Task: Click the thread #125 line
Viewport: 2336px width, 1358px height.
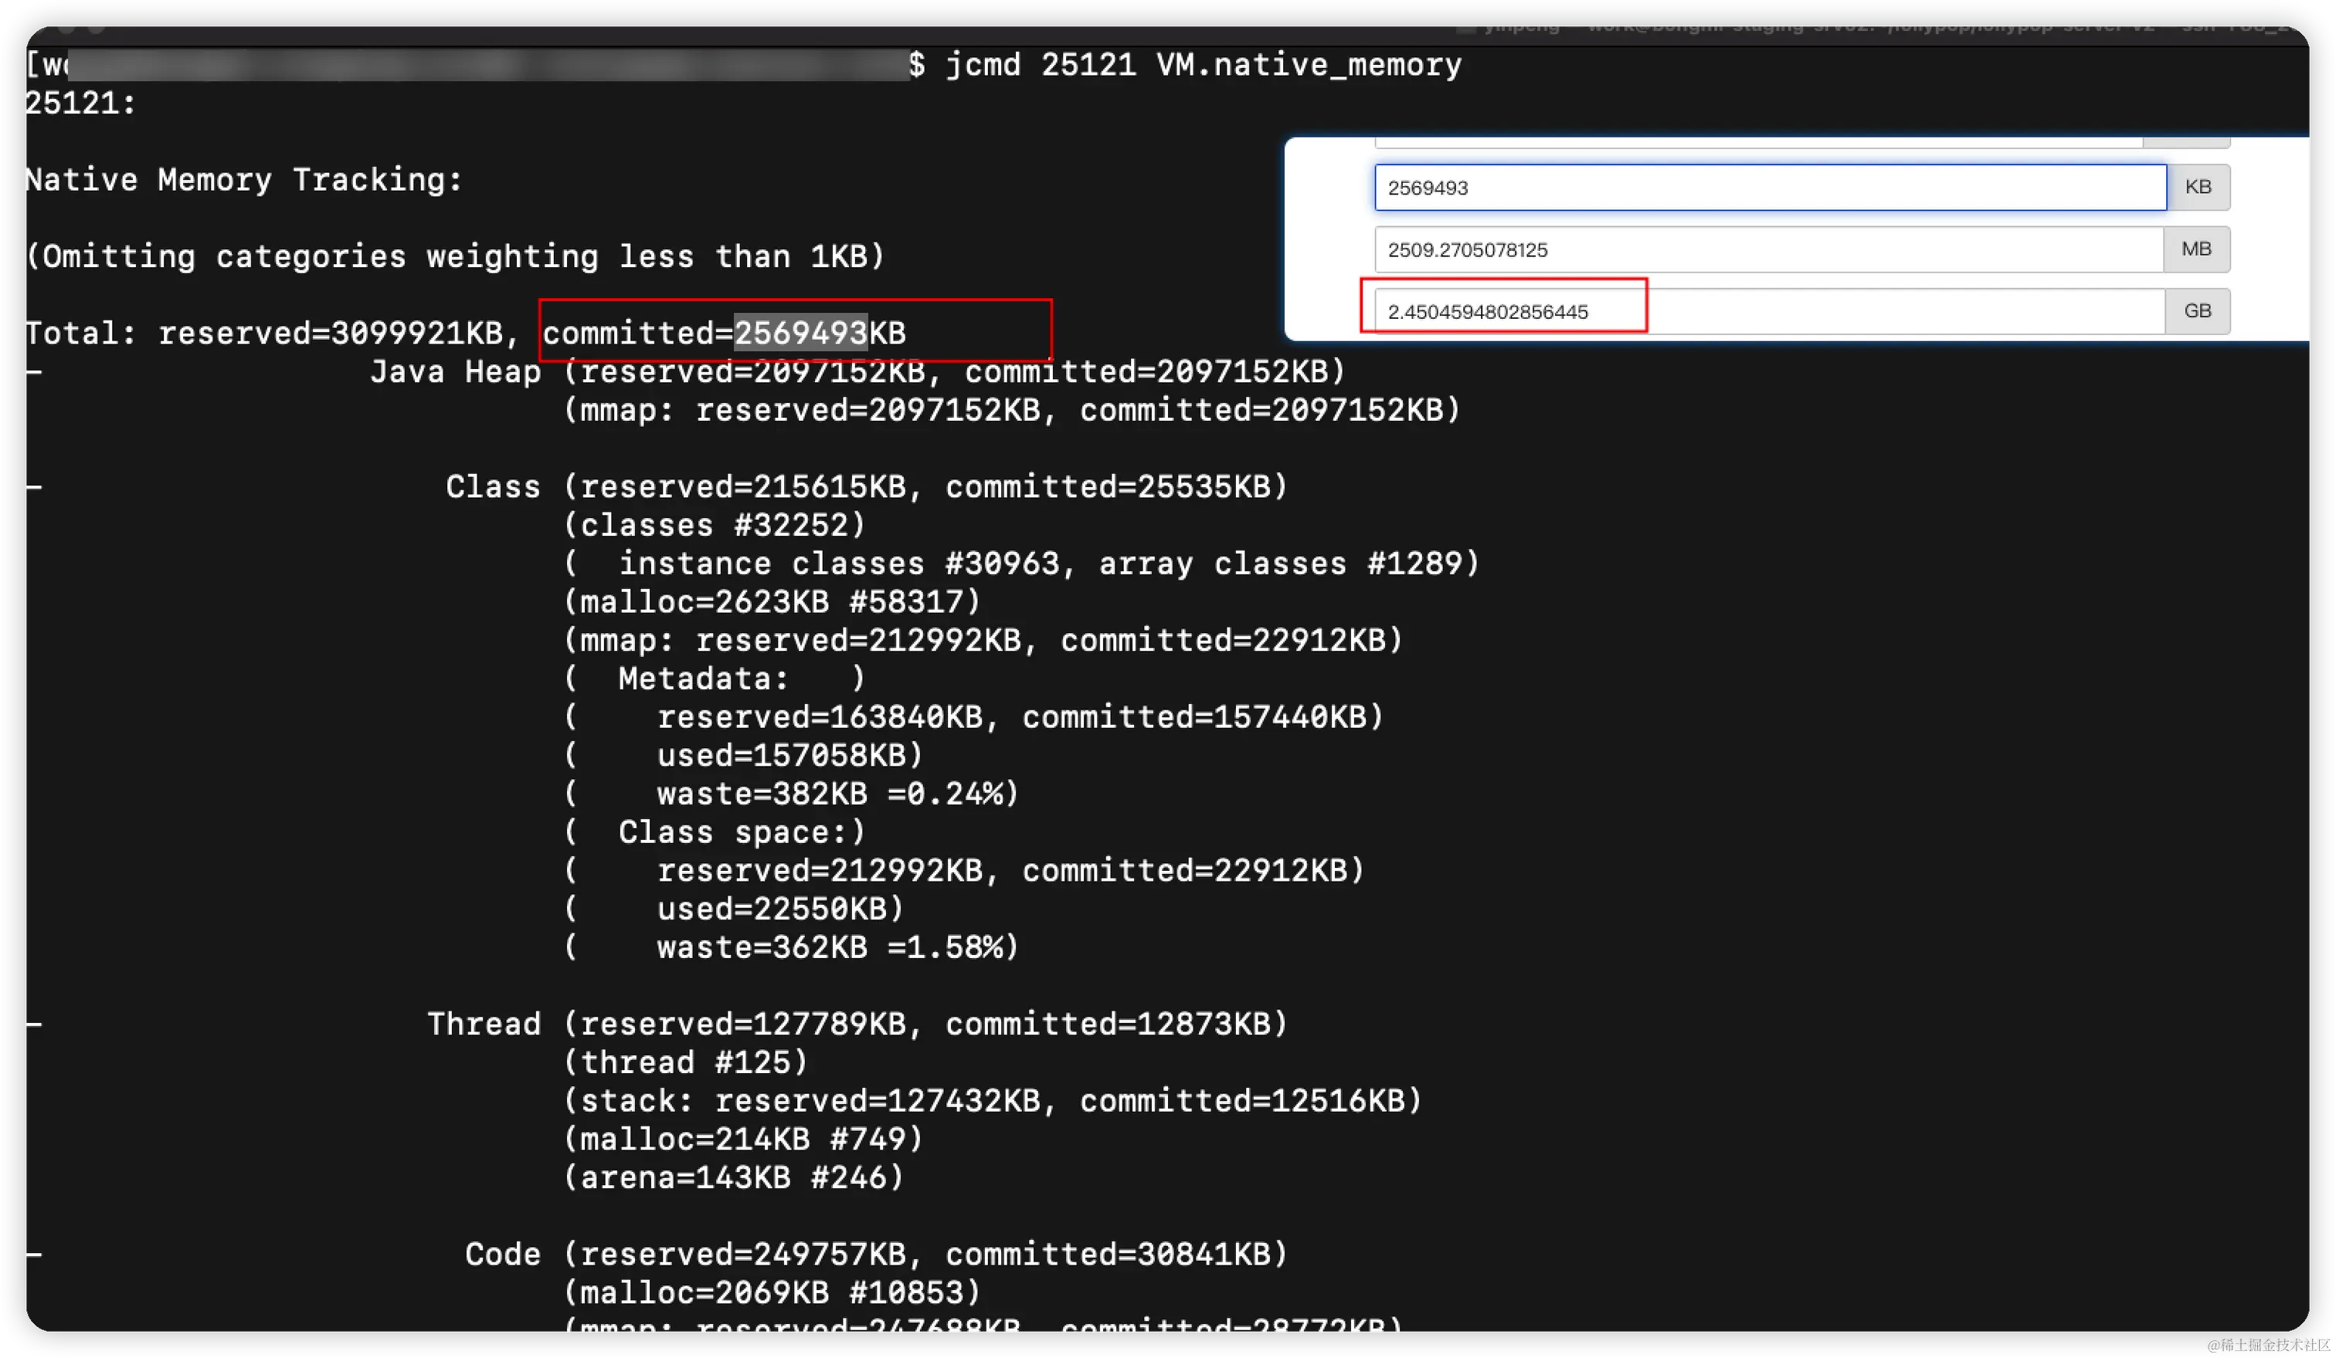Action: coord(685,1062)
